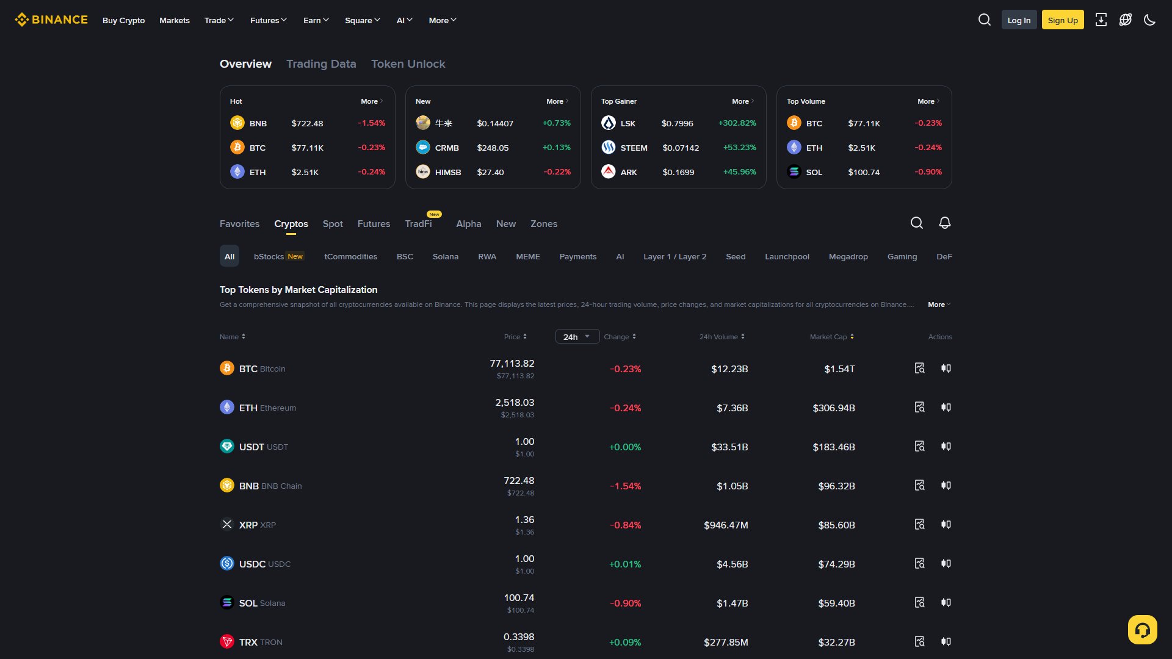Open detail icon for USDT row

pos(919,446)
